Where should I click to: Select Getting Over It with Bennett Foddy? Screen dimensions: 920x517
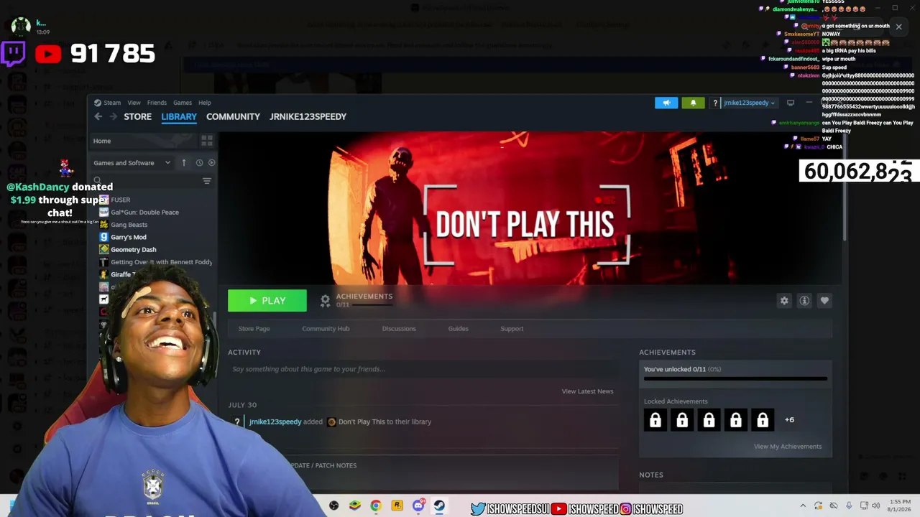pyautogui.click(x=161, y=262)
